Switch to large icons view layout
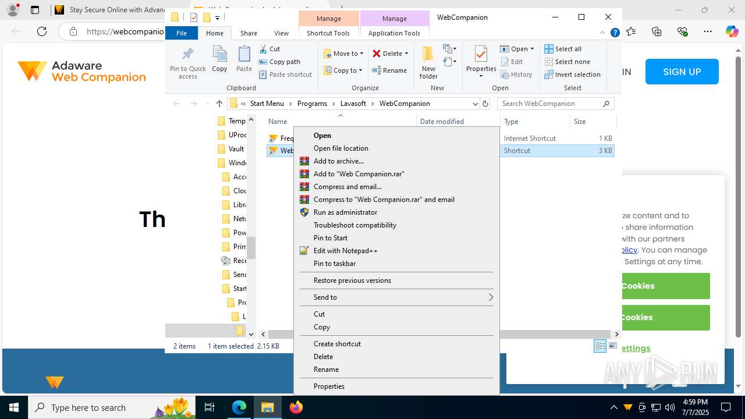 tap(612, 346)
